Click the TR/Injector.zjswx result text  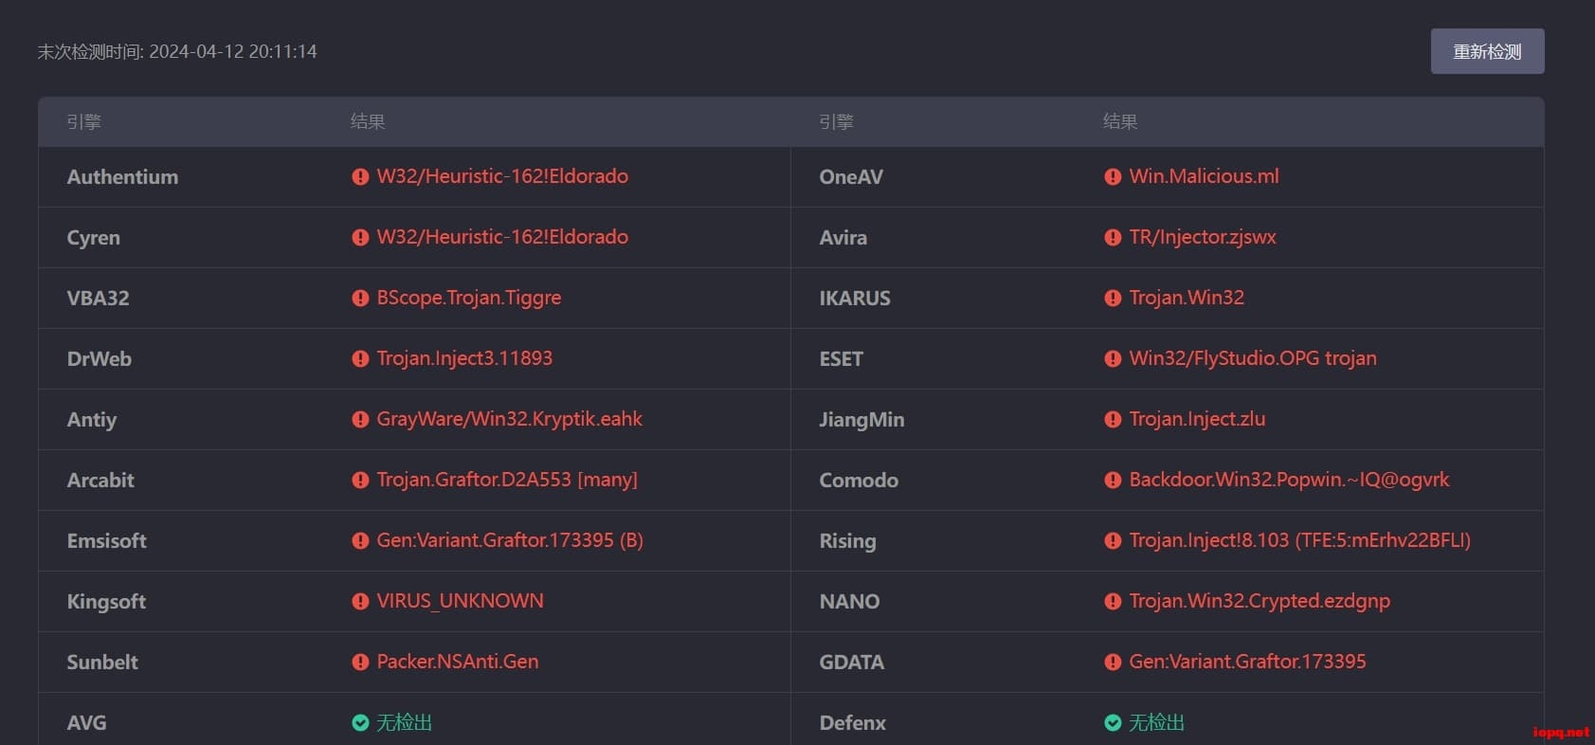[x=1203, y=237]
